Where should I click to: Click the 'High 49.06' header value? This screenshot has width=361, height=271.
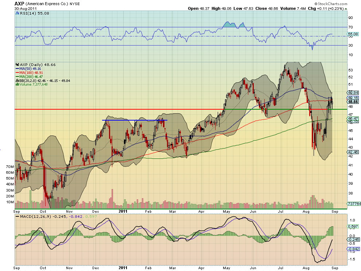point(221,8)
